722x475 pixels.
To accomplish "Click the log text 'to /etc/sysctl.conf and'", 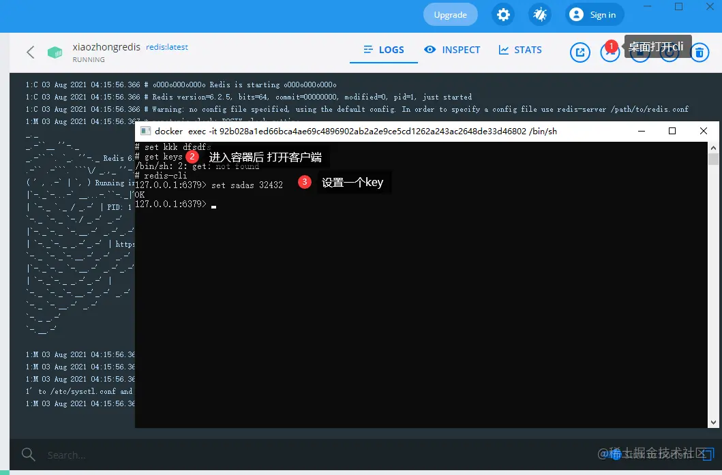I will [x=78, y=391].
